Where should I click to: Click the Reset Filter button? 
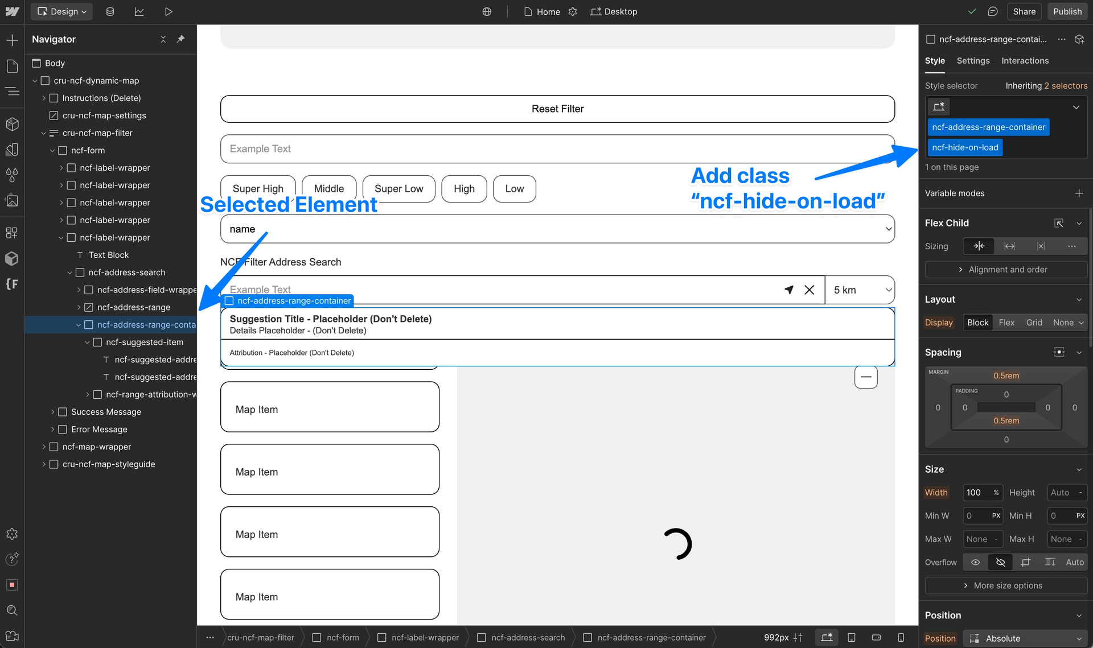[x=557, y=109]
